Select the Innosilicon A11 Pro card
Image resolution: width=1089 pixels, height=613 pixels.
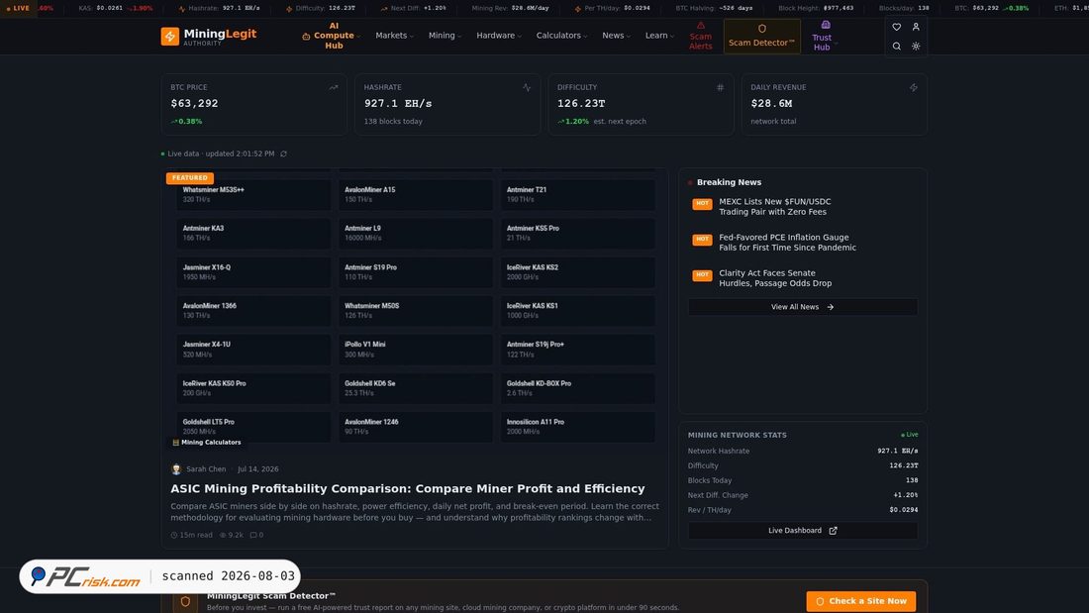click(578, 427)
